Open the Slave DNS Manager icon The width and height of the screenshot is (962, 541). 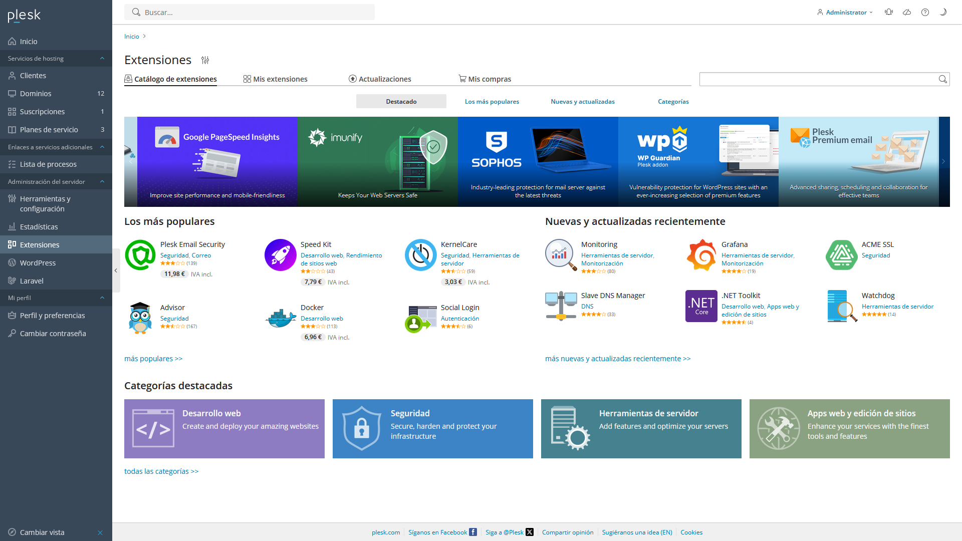coord(561,306)
